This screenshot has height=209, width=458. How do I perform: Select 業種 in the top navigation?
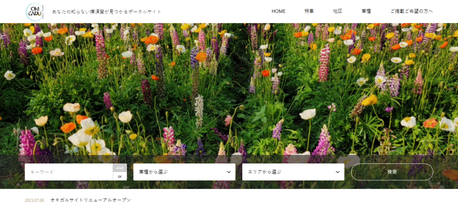366,11
